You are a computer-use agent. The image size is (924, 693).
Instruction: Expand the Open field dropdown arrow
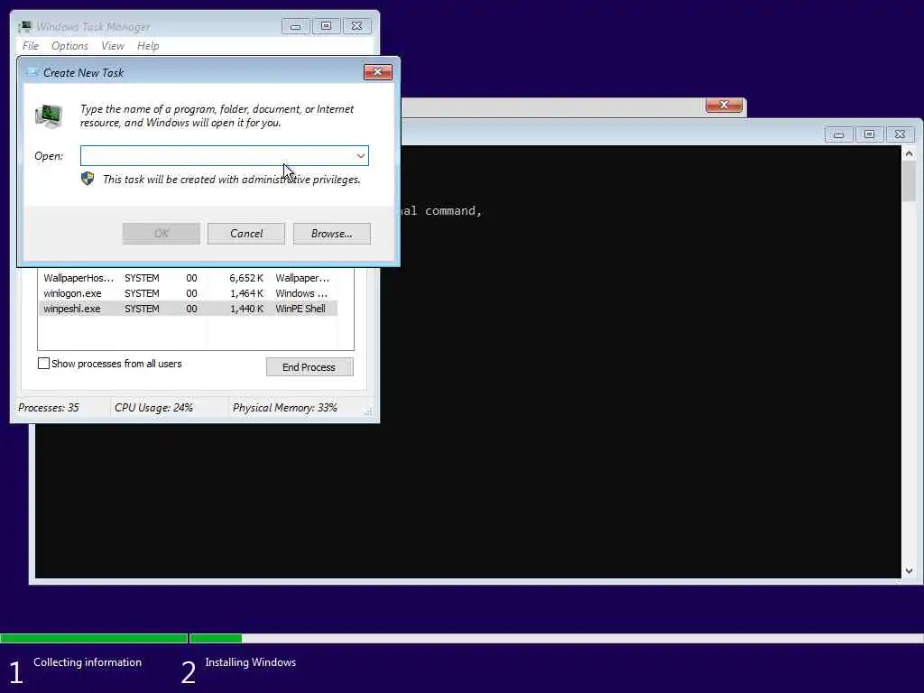pos(361,156)
